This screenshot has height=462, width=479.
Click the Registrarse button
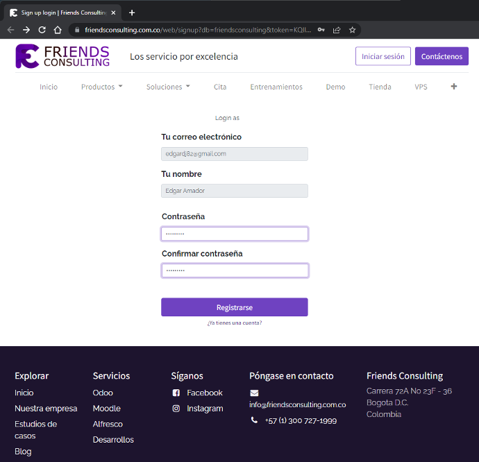pyautogui.click(x=234, y=307)
